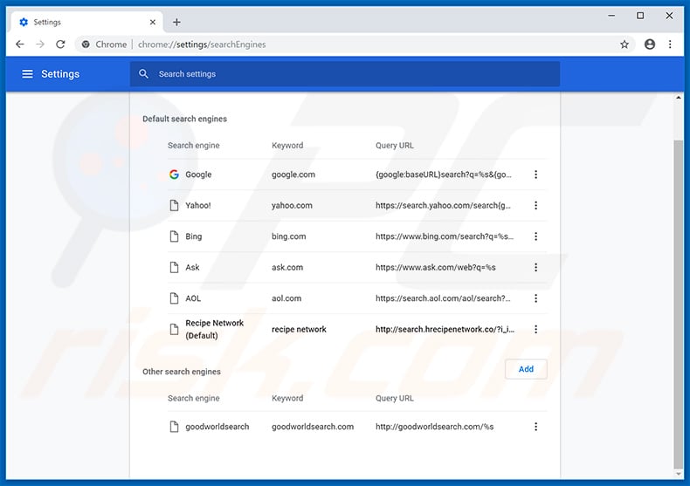Click the www.ask.com query URL
The width and height of the screenshot is (690, 486).
click(436, 267)
